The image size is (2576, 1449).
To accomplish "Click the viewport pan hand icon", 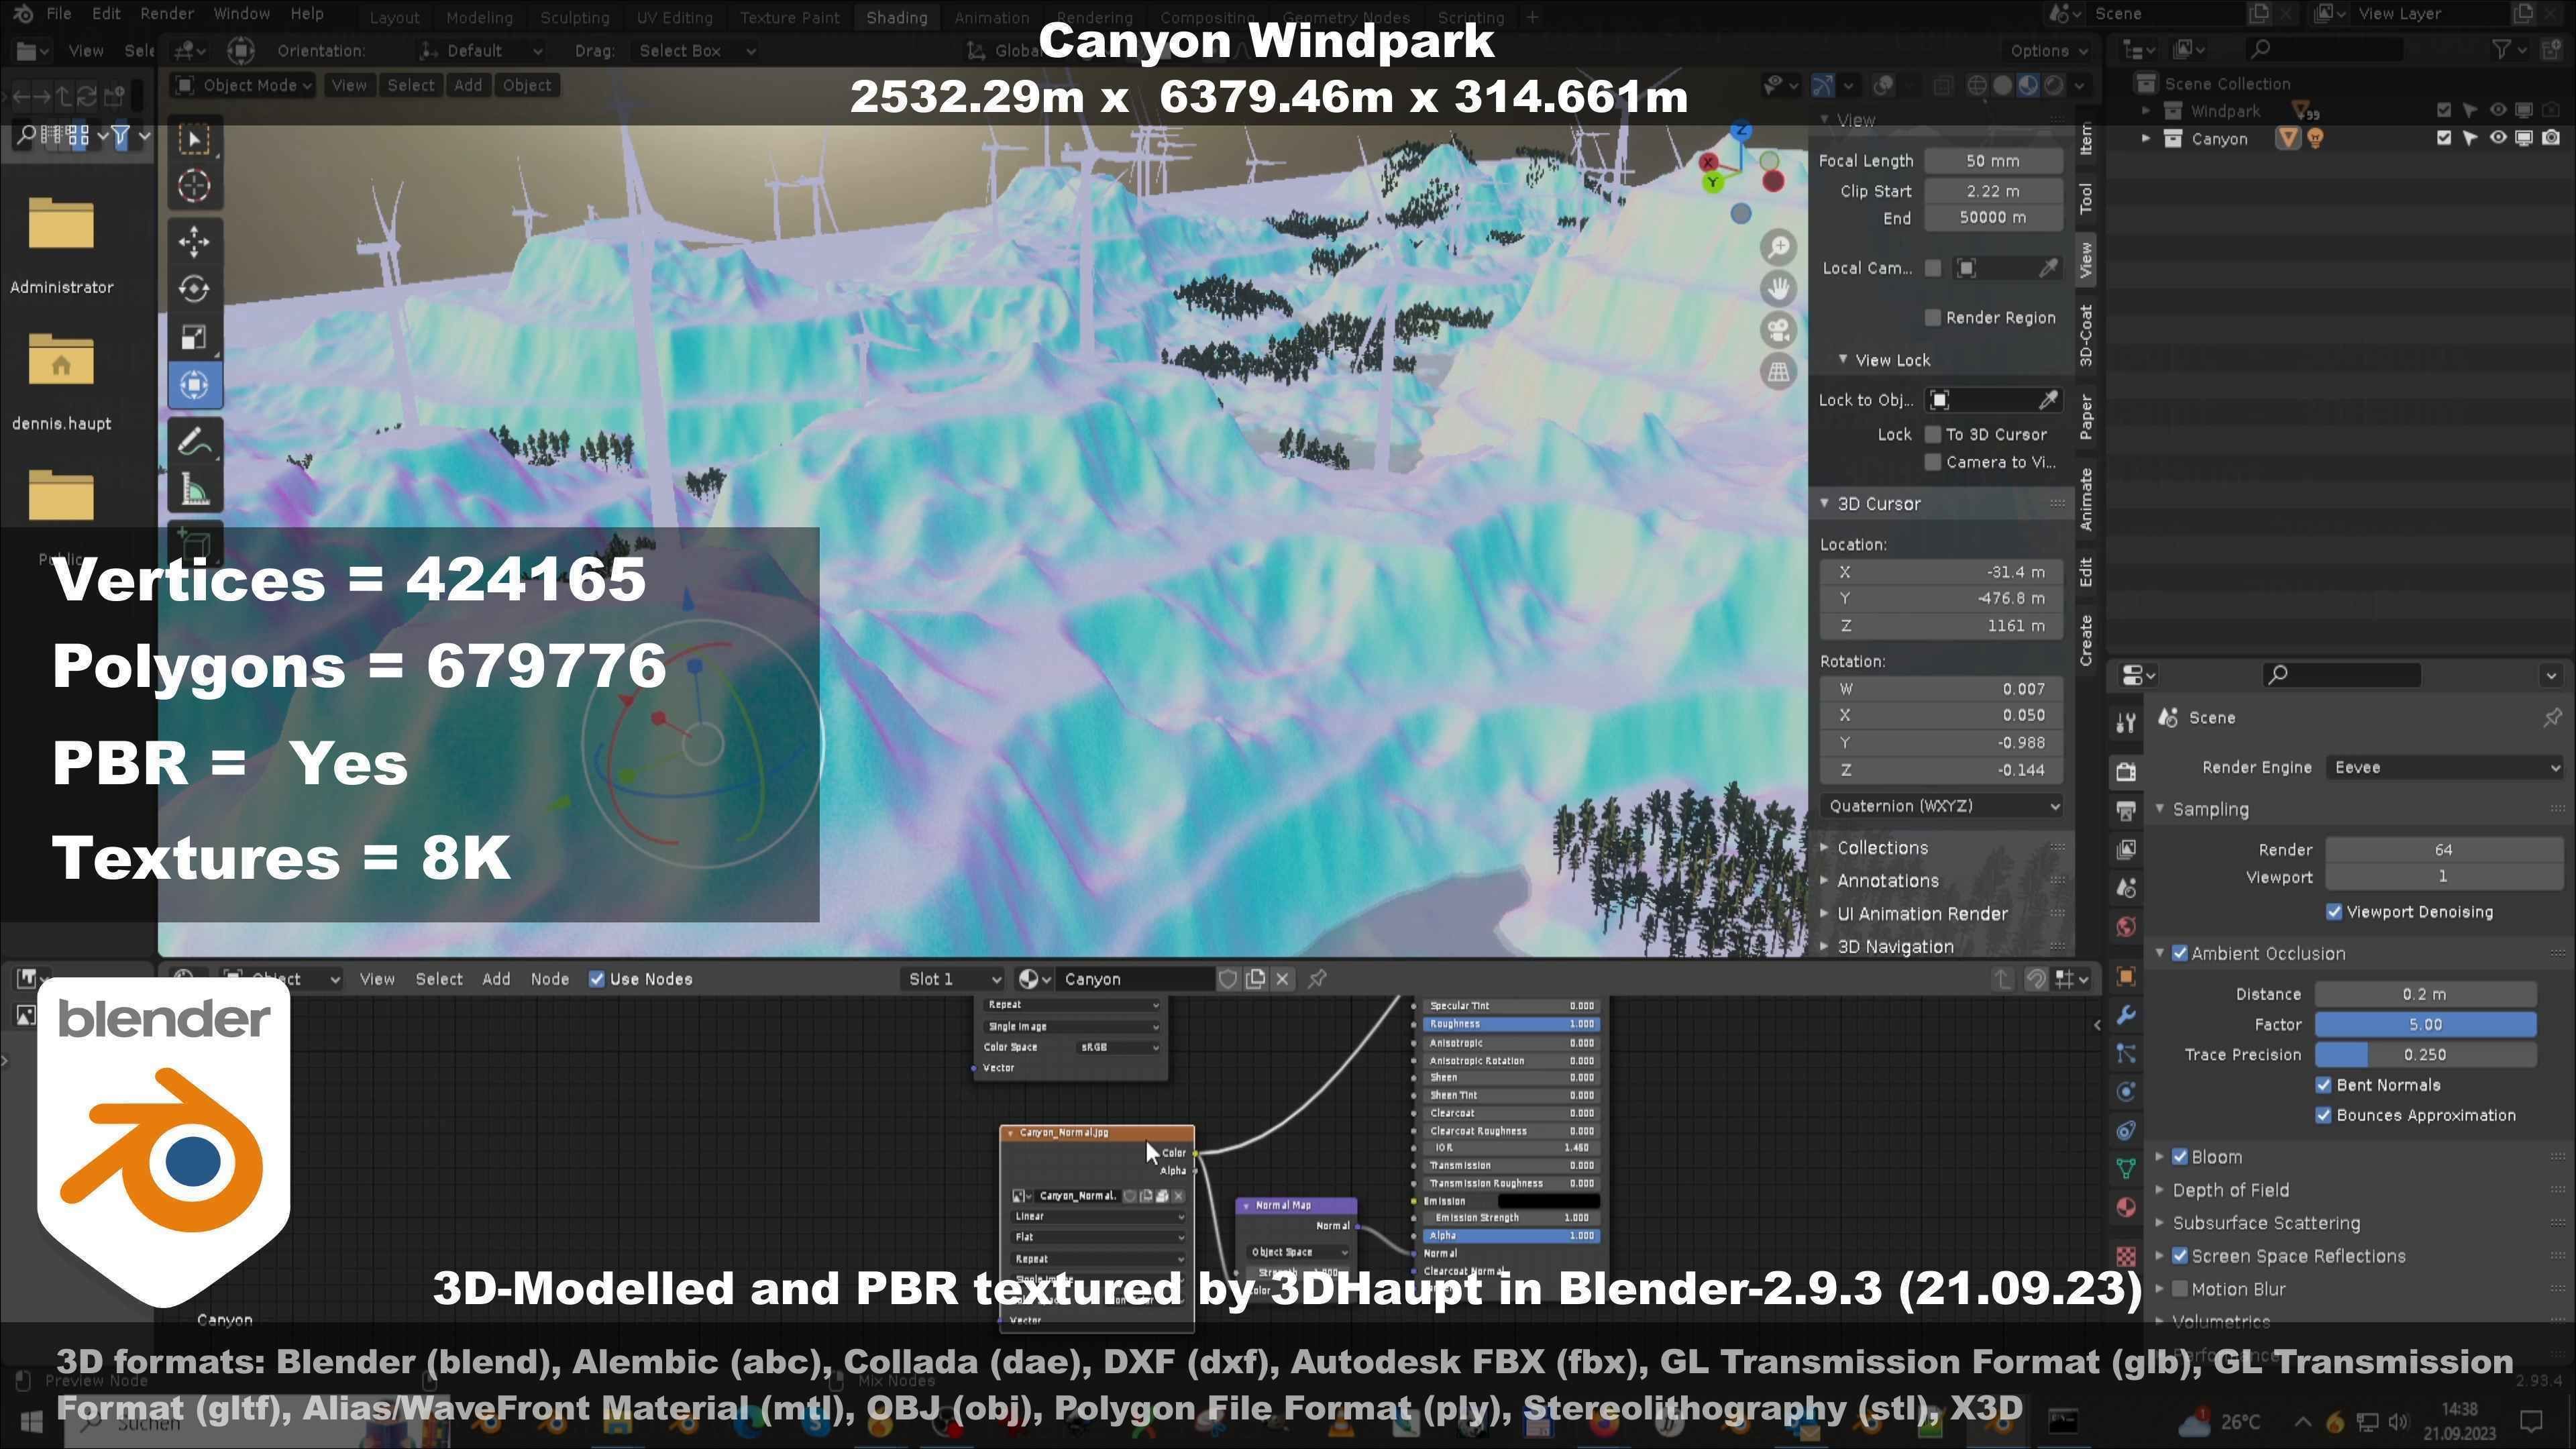I will coord(1778,289).
